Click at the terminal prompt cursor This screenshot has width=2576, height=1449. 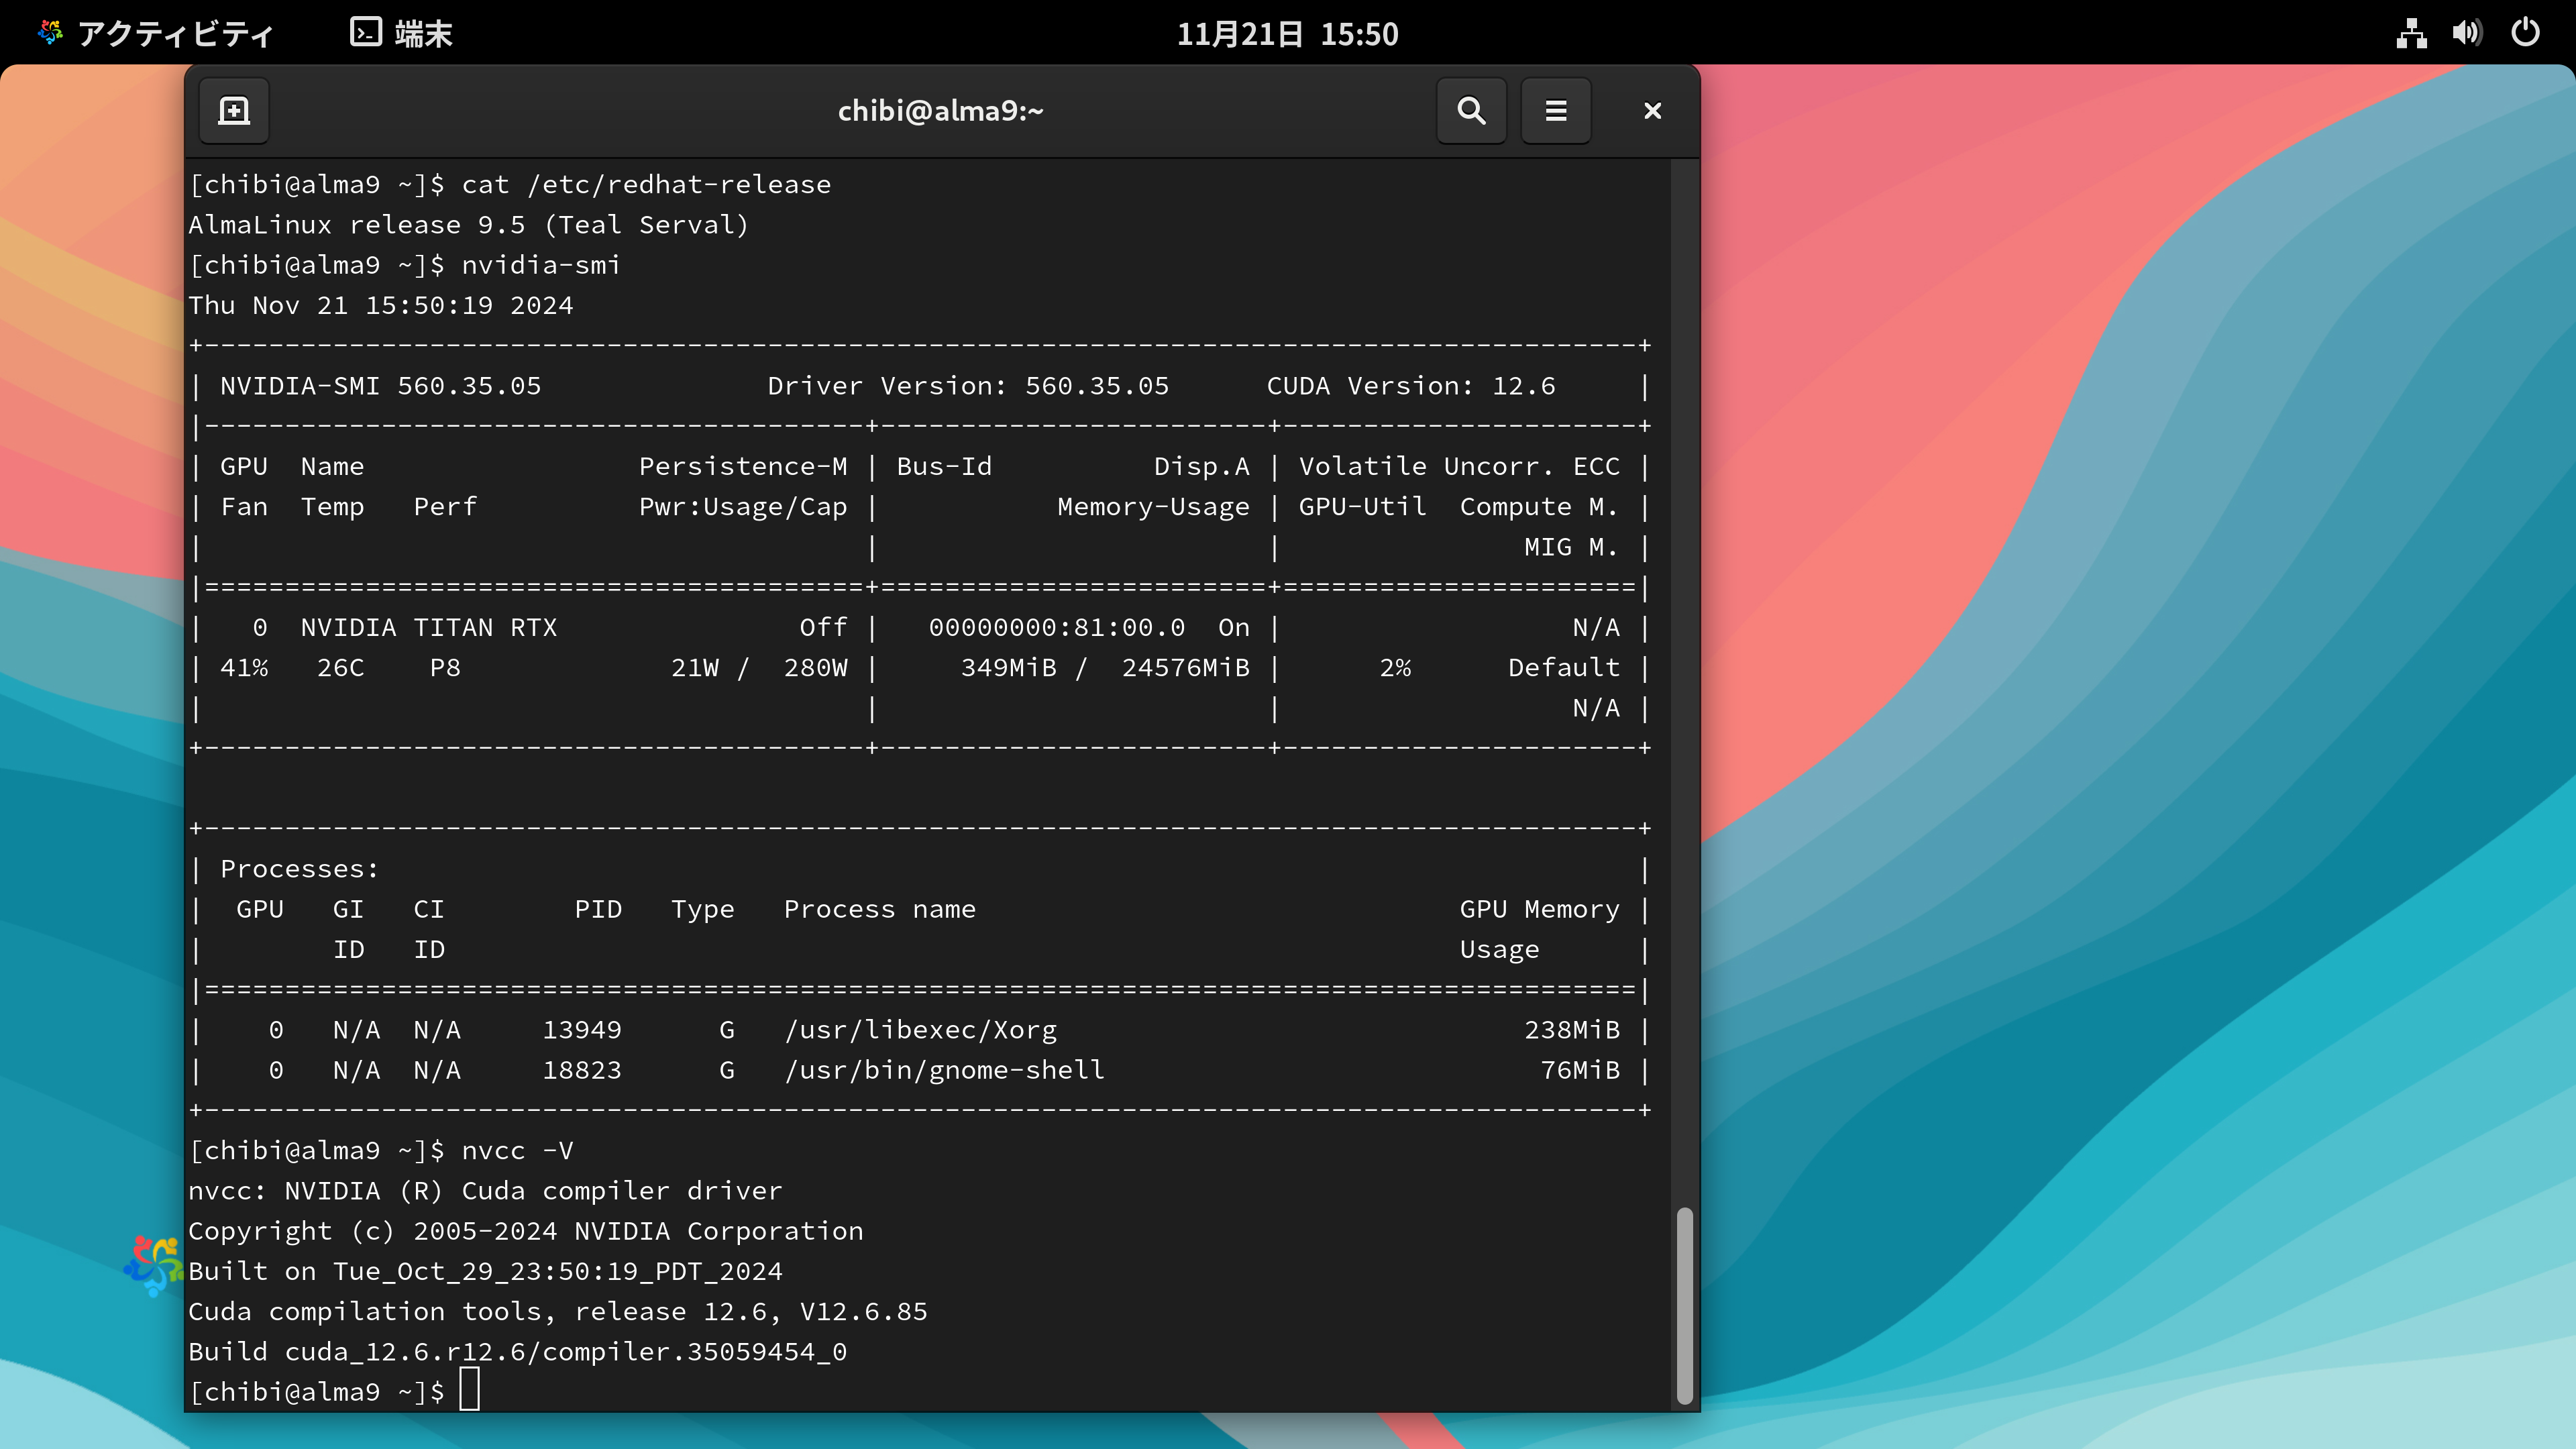tap(469, 1390)
